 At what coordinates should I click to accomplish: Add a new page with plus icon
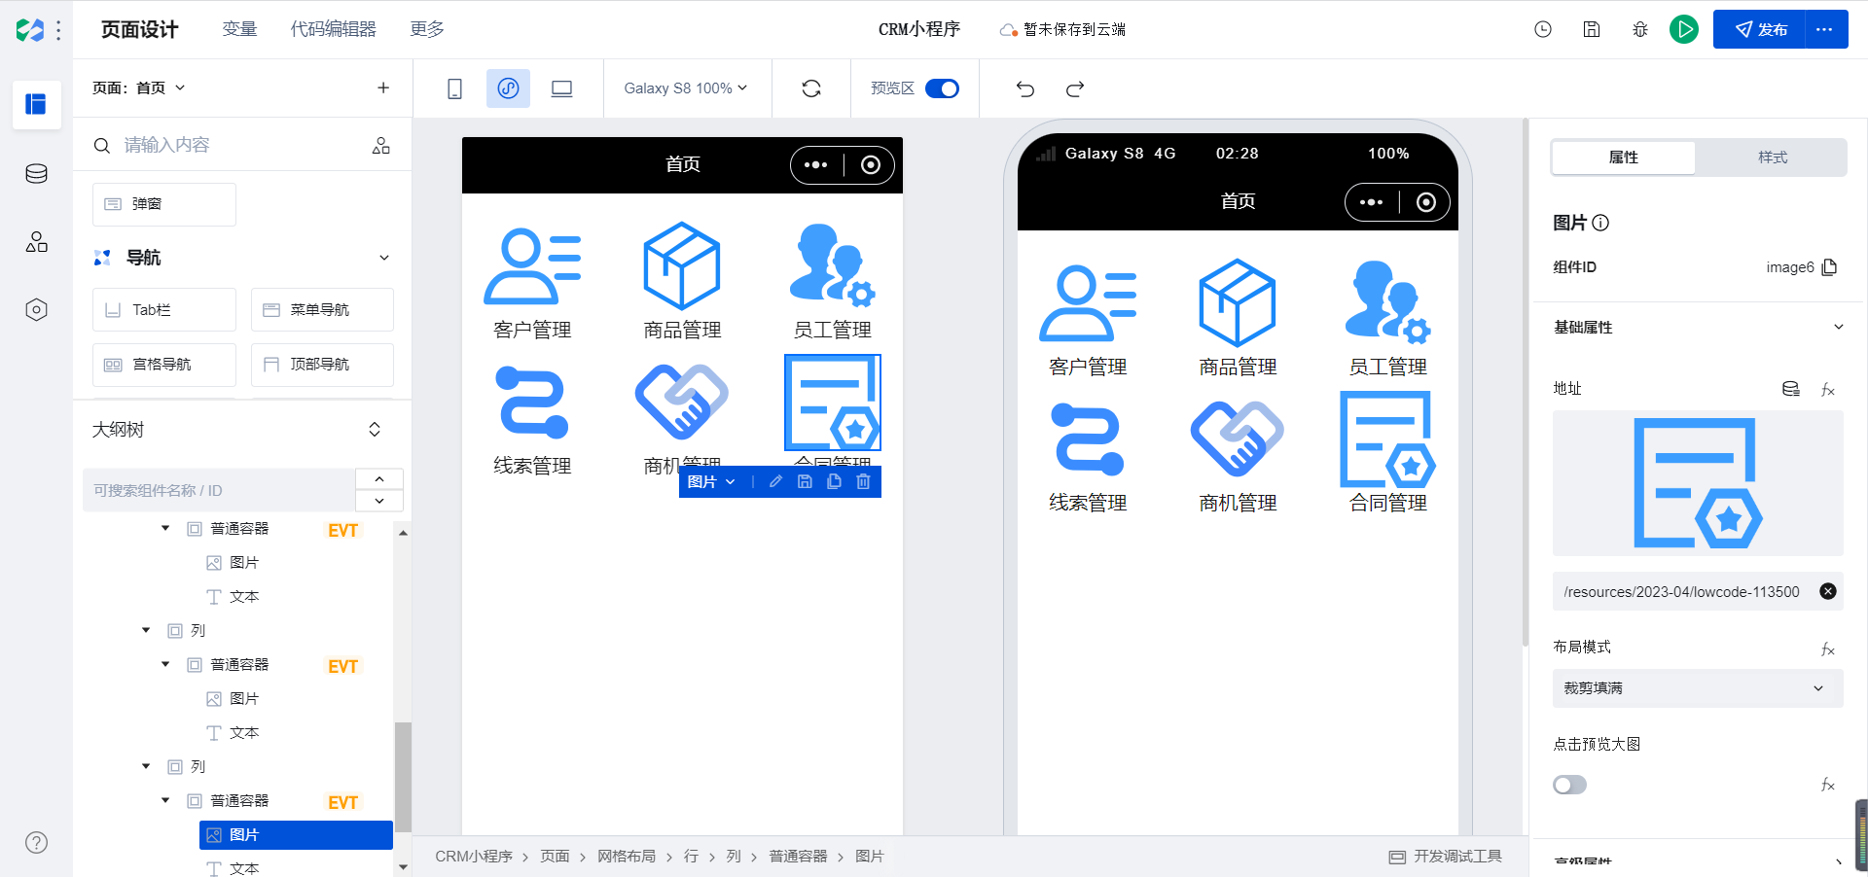(x=383, y=88)
